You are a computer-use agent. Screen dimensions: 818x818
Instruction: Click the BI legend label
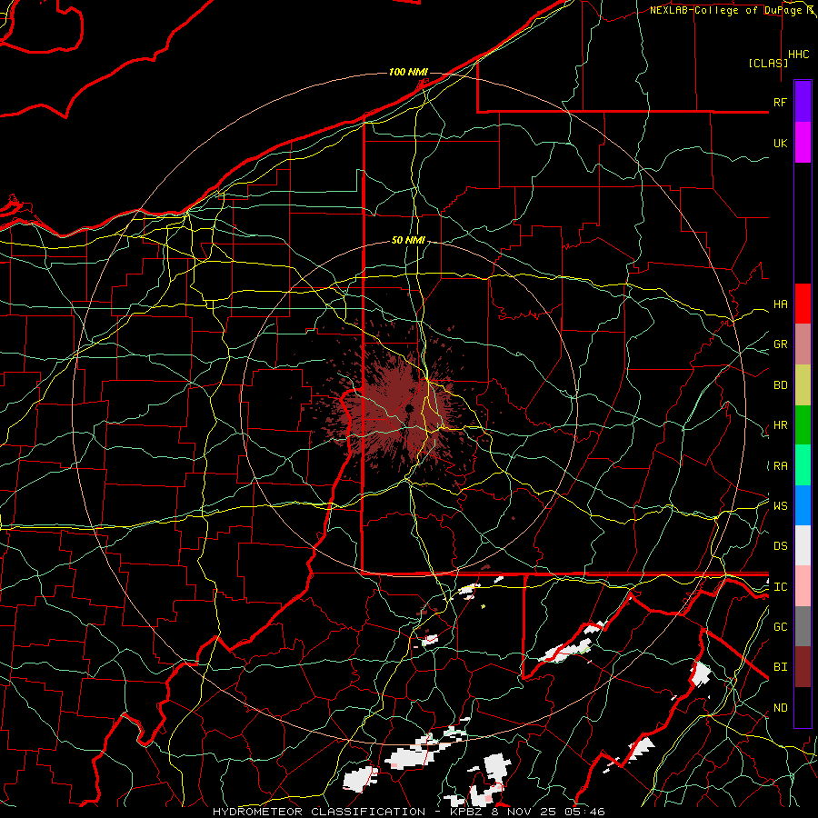click(x=780, y=667)
